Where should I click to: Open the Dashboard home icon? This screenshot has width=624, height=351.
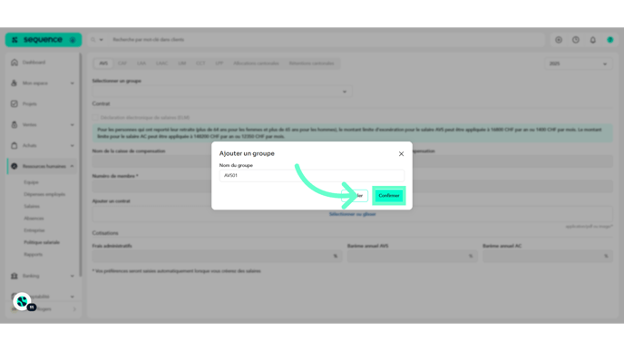(15, 63)
